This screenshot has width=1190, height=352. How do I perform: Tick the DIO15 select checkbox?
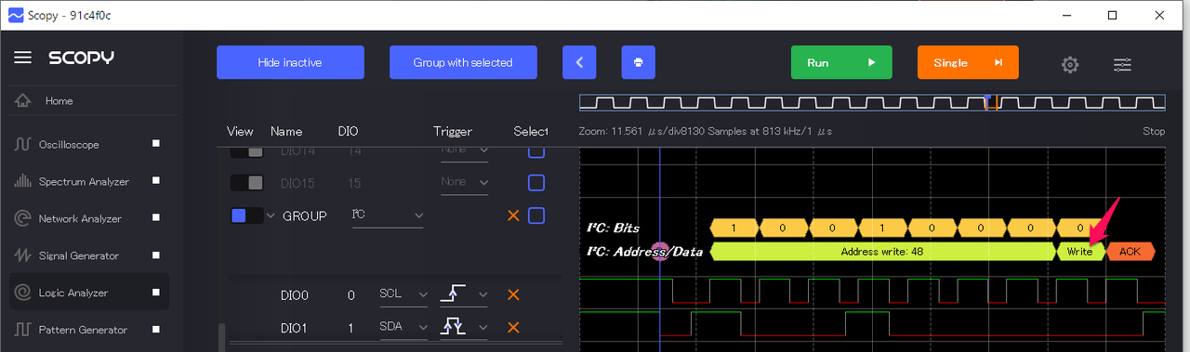[x=536, y=182]
